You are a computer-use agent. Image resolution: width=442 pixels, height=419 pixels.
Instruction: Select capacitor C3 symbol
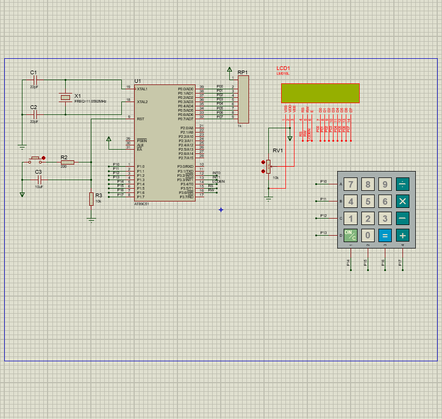[40, 180]
